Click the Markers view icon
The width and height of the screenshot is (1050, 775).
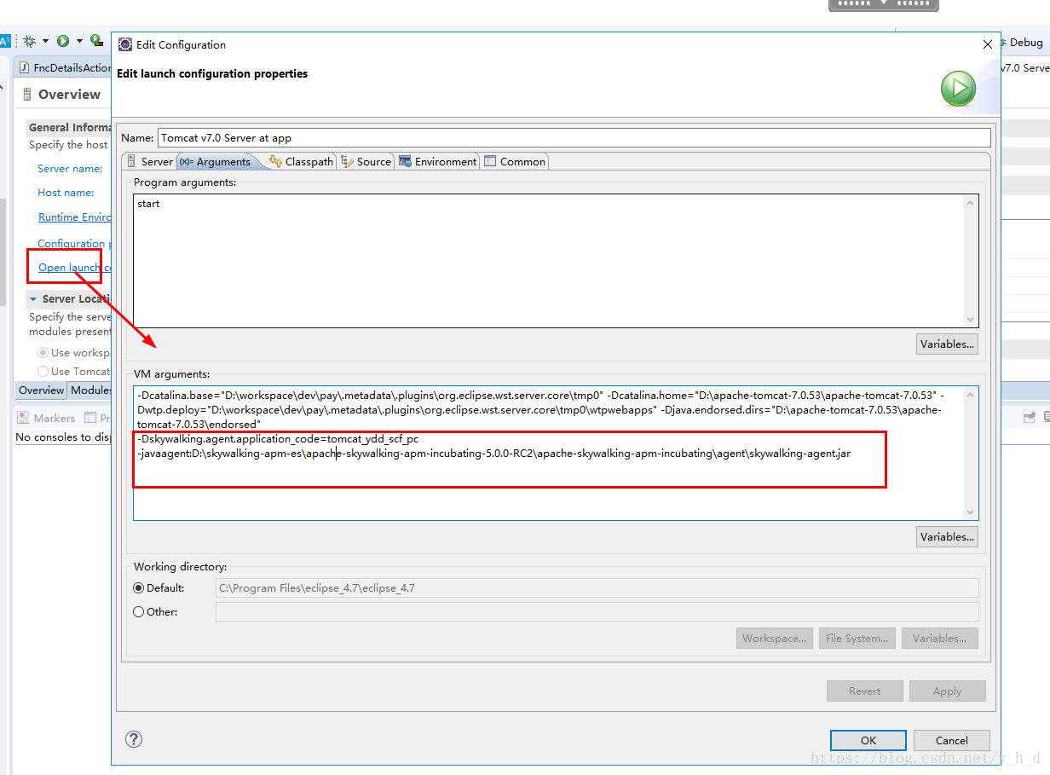pos(24,418)
